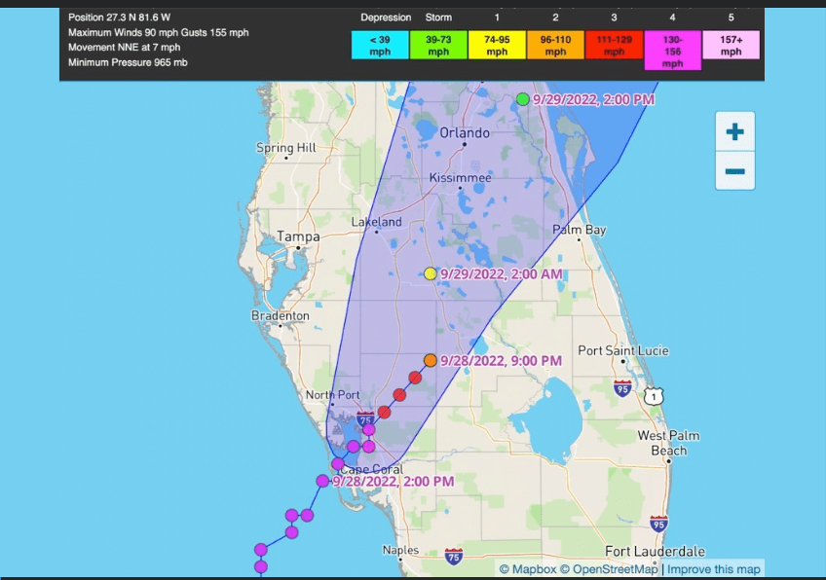Click the 'Improve this map' link

pyautogui.click(x=714, y=569)
